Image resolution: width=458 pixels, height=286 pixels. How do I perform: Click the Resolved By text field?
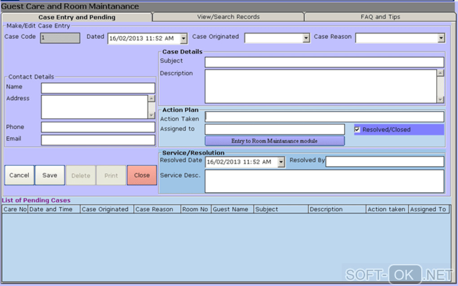click(x=385, y=162)
